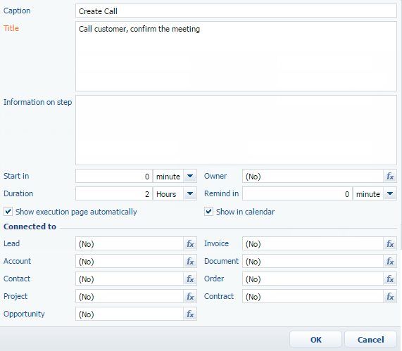Click the Contract (No) value field
Screen dimensions: 402x351
click(313, 296)
